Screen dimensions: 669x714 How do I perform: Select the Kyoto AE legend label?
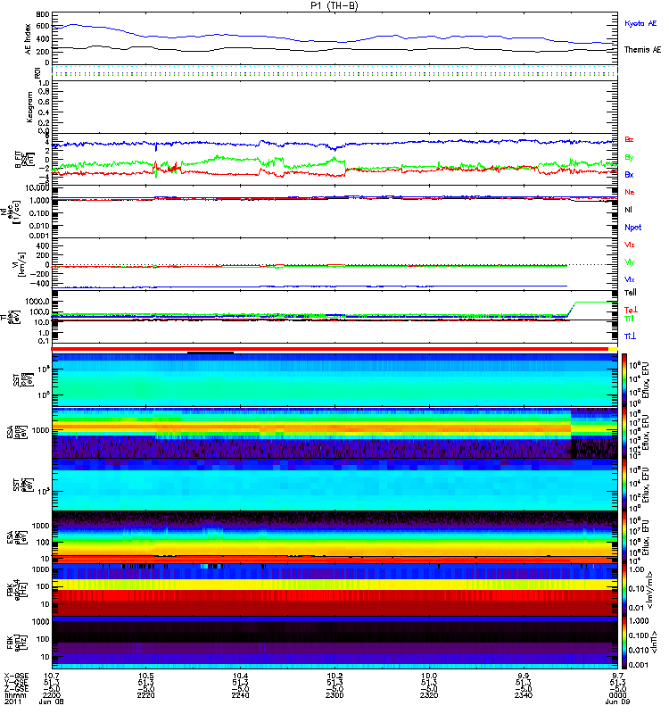640,23
